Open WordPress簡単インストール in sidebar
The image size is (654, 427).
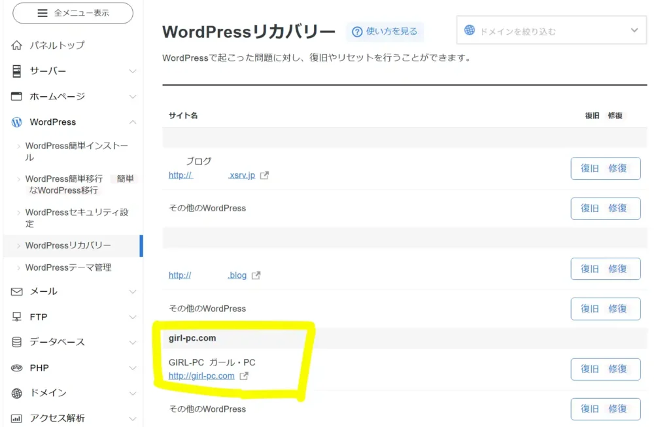click(76, 152)
